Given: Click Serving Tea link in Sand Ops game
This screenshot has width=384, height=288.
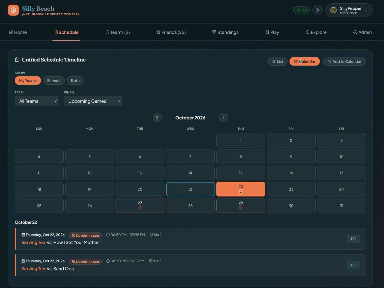Looking at the screenshot, I should (33, 269).
